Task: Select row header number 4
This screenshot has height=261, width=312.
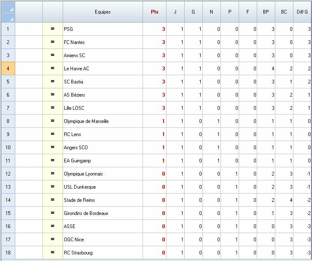Action: (8, 69)
